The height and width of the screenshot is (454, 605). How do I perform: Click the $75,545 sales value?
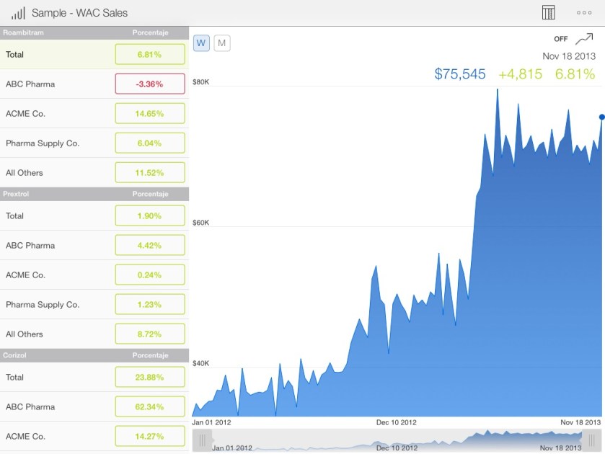460,74
